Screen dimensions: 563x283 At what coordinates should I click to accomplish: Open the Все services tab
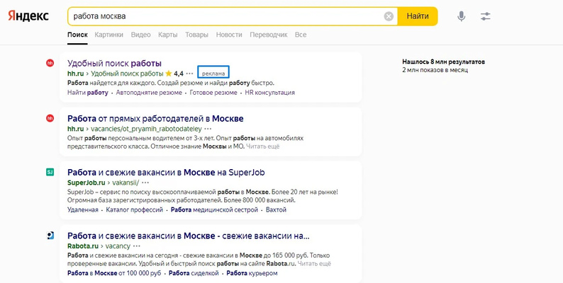(301, 35)
